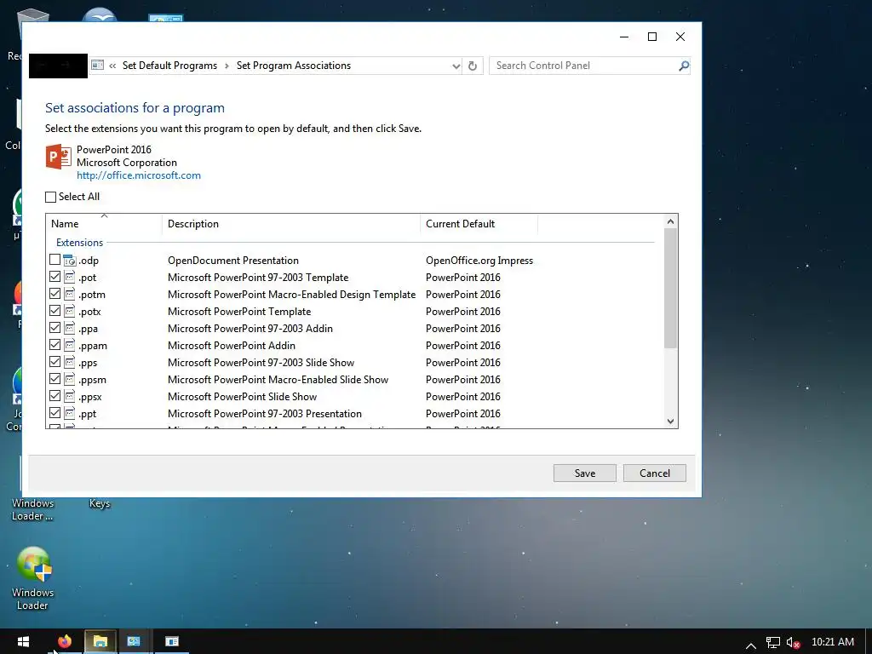
Task: Click the .pot file type icon
Action: click(70, 277)
